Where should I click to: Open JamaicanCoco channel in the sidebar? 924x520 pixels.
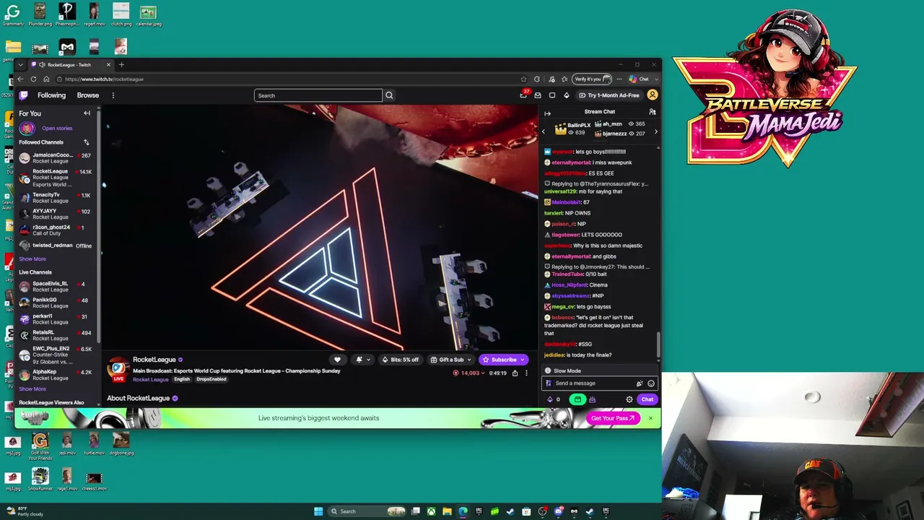click(x=55, y=158)
